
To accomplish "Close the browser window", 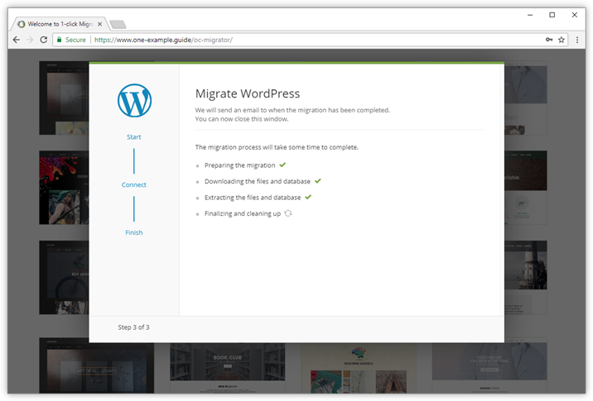I will coord(575,15).
